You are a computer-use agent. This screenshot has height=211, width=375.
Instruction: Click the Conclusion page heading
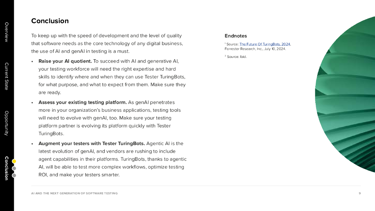point(50,21)
